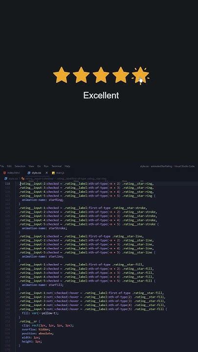
Task: Select the first star rating
Action: tap(61, 75)
